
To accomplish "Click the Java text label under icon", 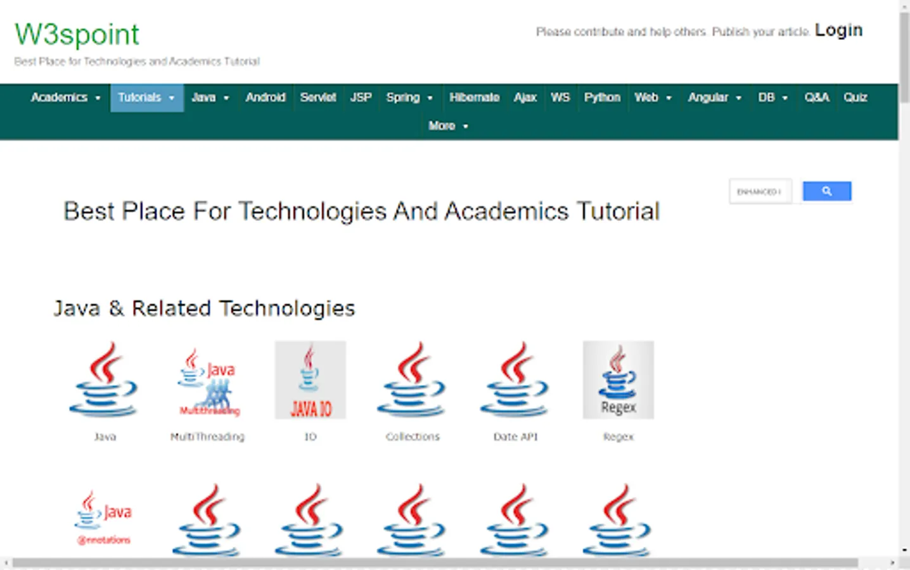I will [x=105, y=436].
